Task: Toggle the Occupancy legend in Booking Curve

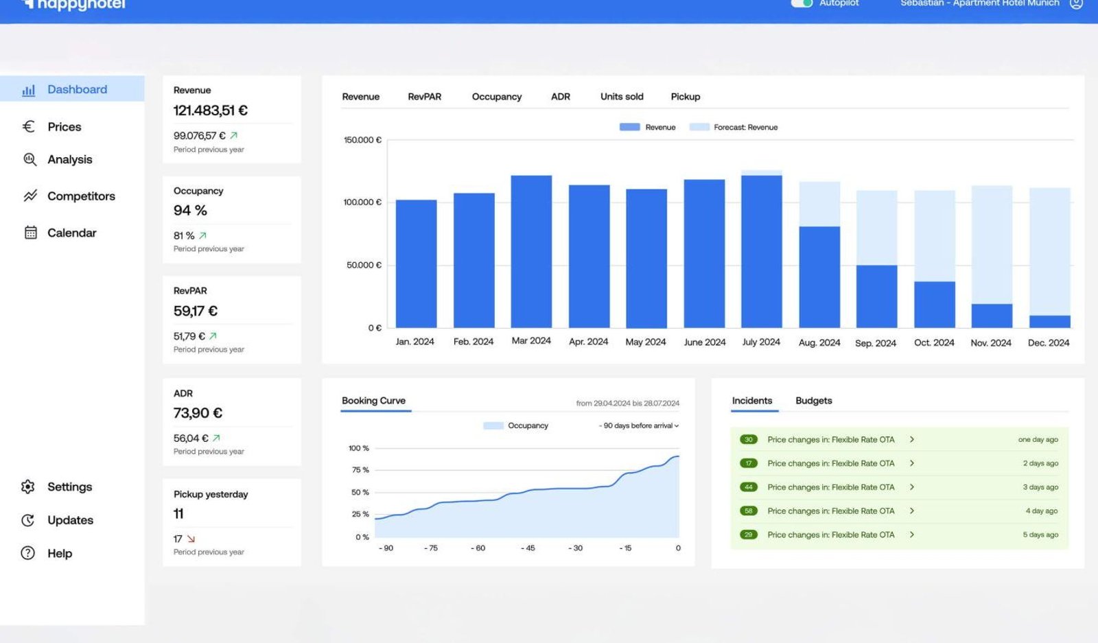Action: (x=515, y=425)
